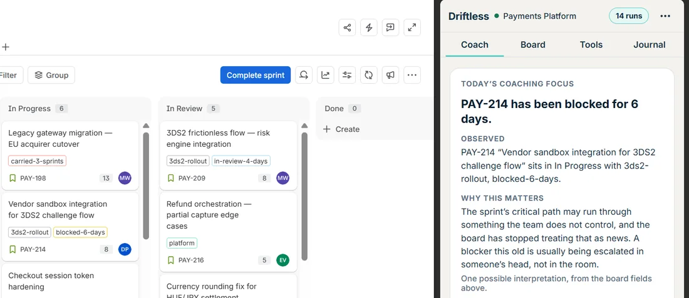The height and width of the screenshot is (298, 689).
Task: Click 3ds2-rollout label on PAY-214 card
Action: coord(30,232)
